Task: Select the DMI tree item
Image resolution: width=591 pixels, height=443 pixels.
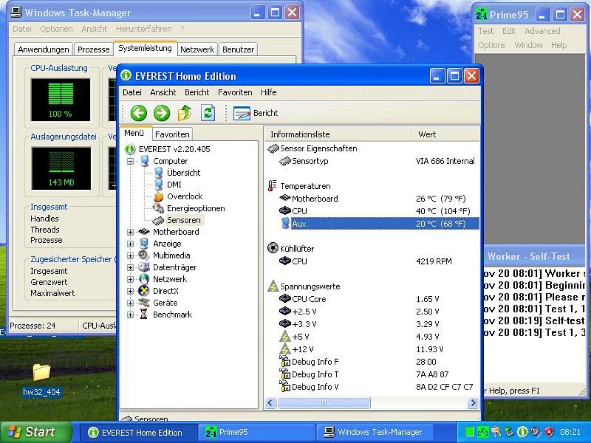Action: (174, 185)
